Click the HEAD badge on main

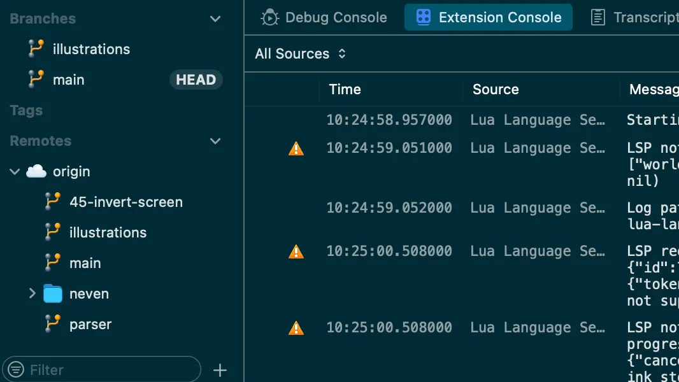pyautogui.click(x=196, y=80)
